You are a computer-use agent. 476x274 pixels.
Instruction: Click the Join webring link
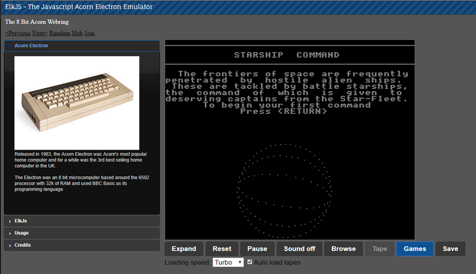(x=89, y=33)
